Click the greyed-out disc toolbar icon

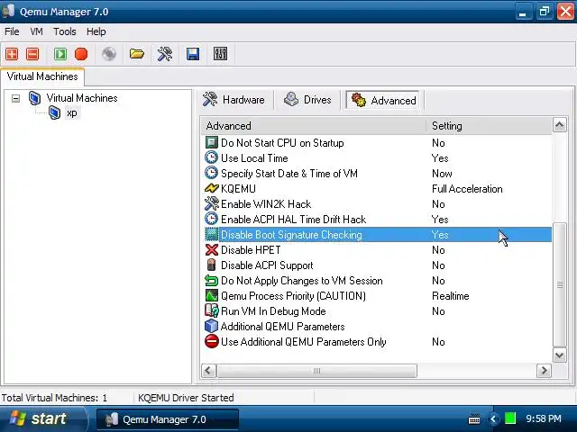point(109,54)
